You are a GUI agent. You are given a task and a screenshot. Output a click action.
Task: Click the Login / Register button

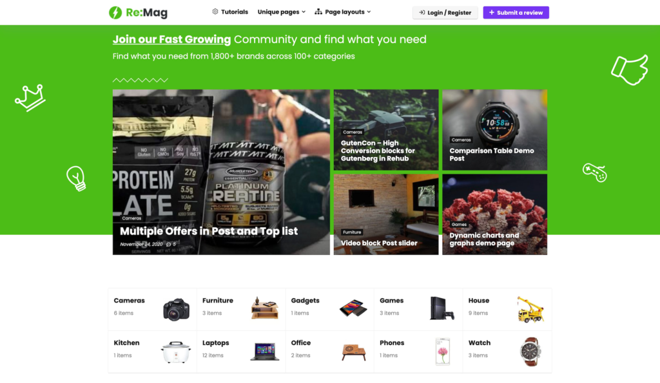coord(445,13)
